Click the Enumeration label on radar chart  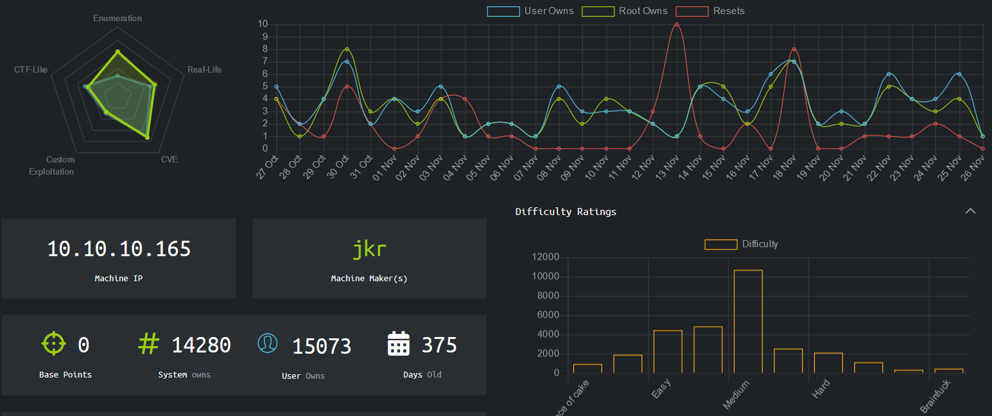click(117, 18)
